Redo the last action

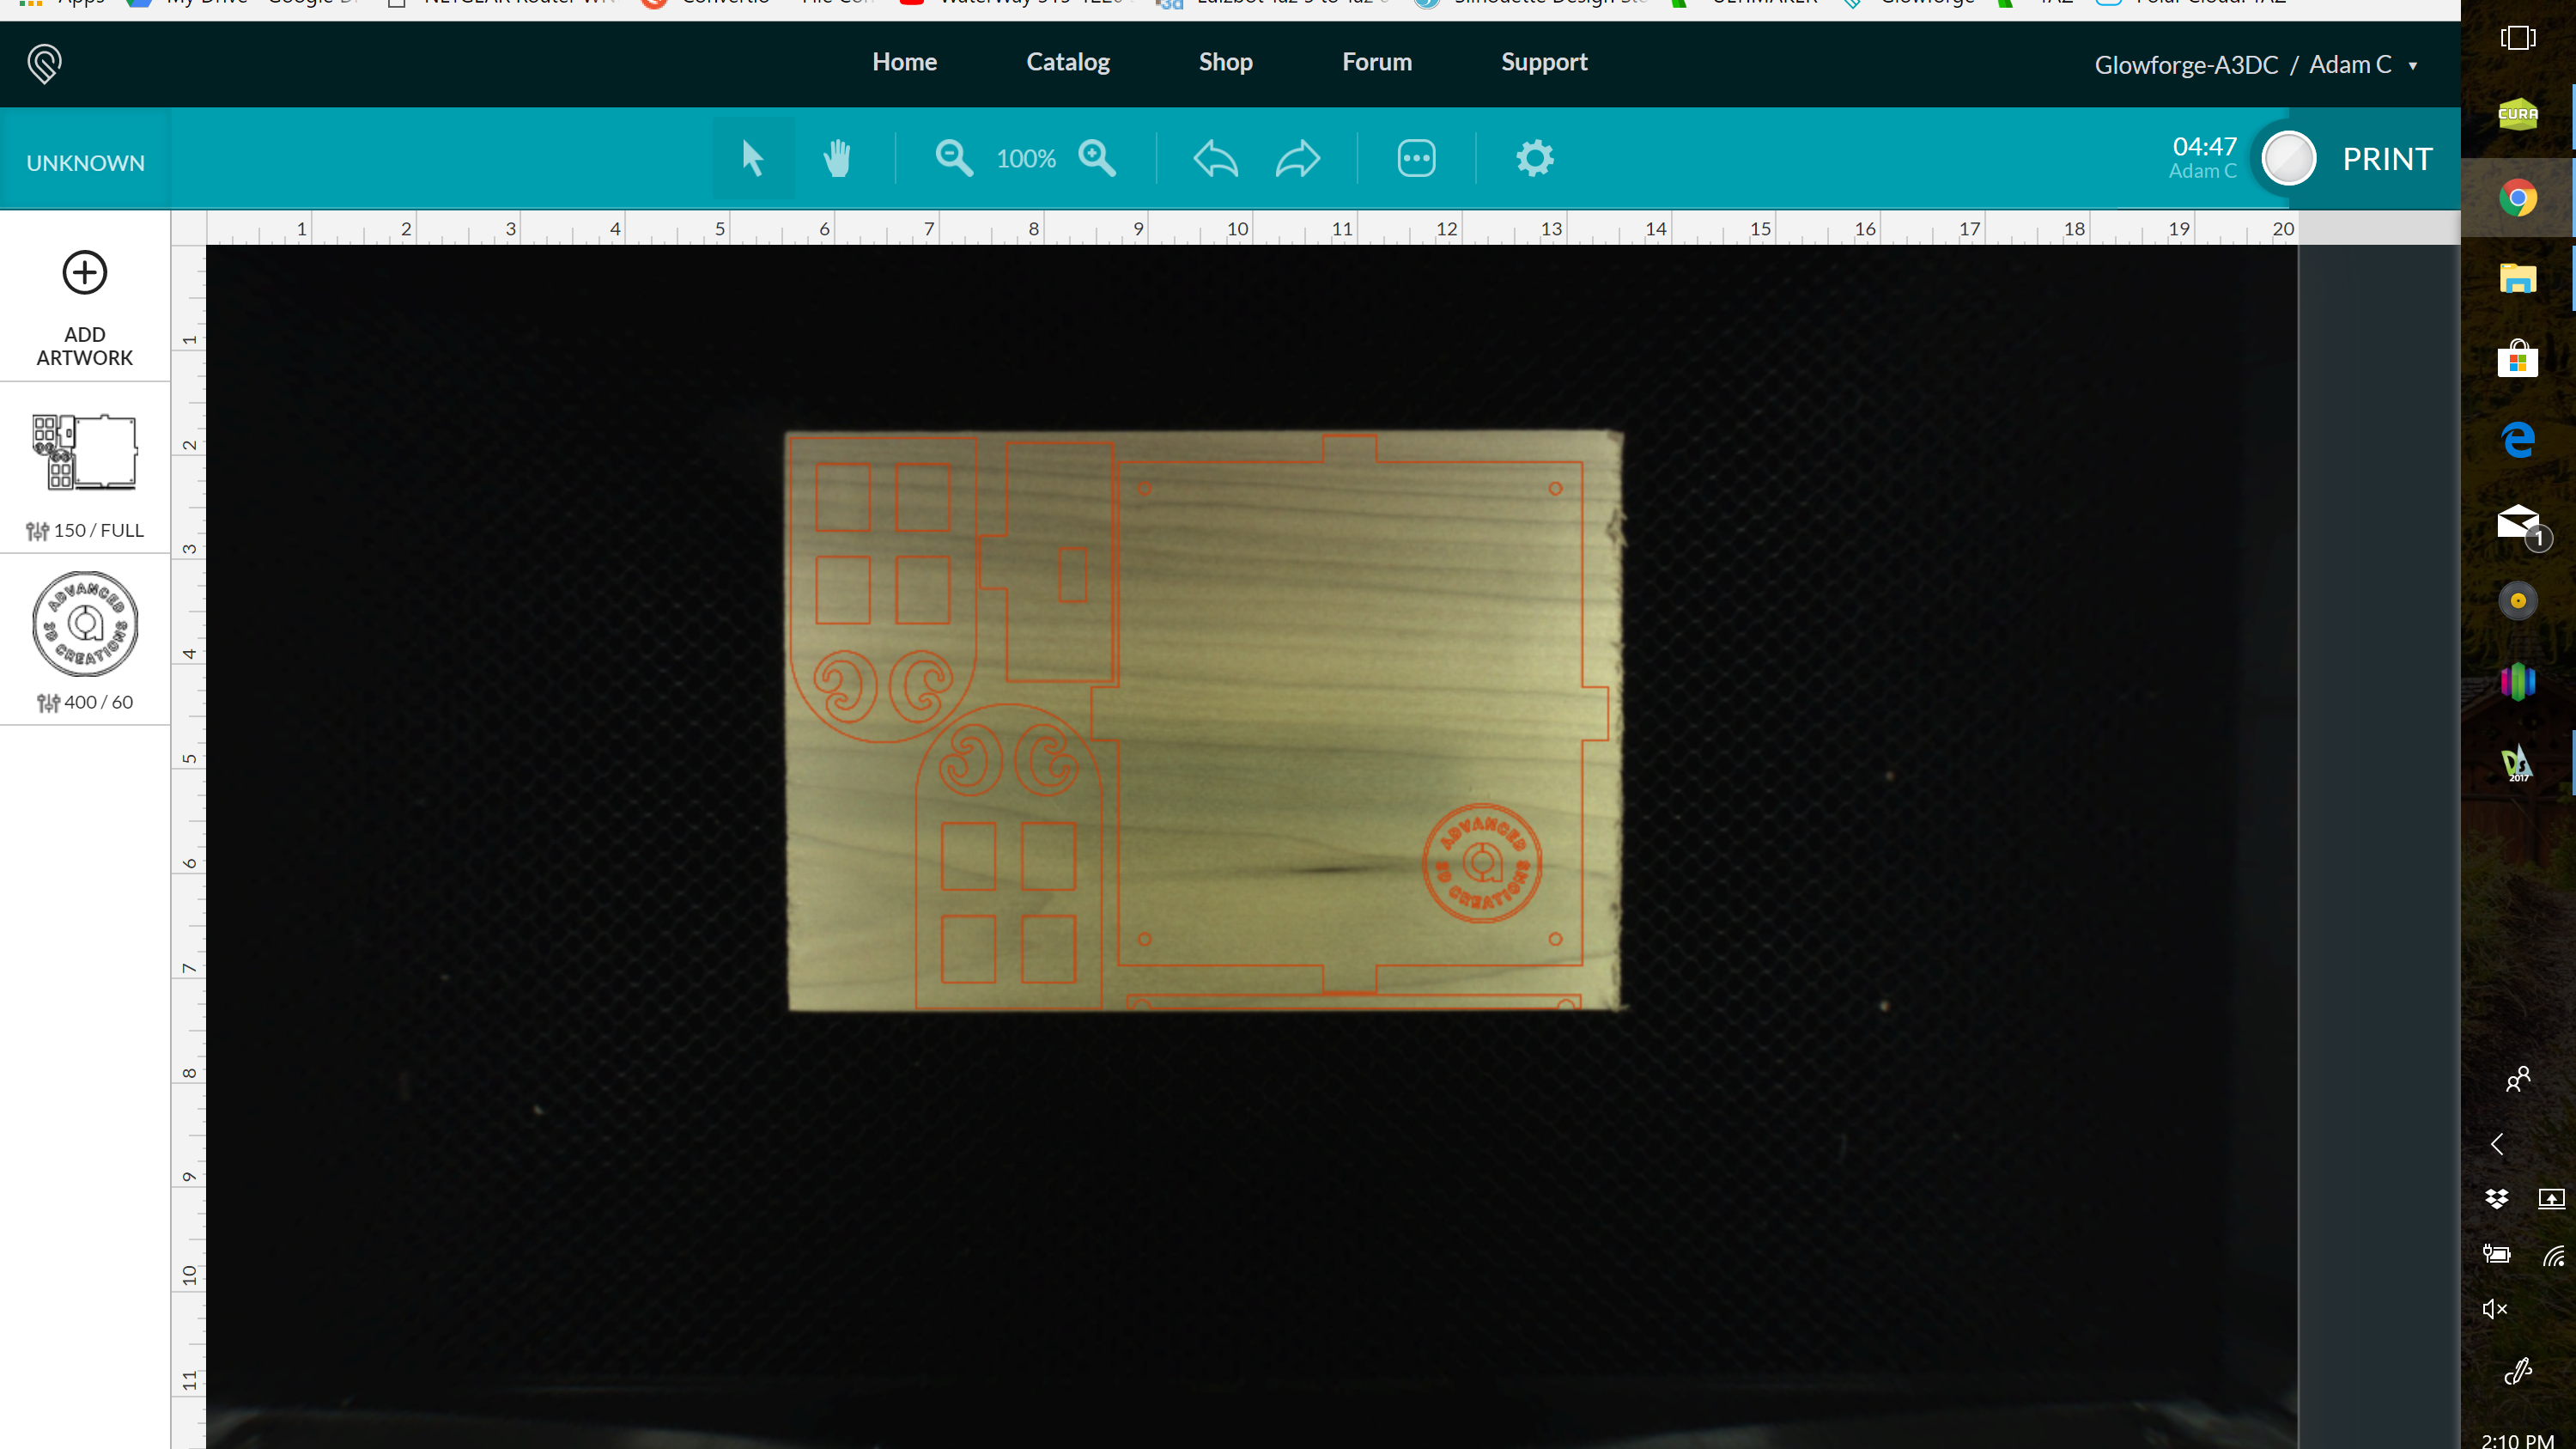1298,158
